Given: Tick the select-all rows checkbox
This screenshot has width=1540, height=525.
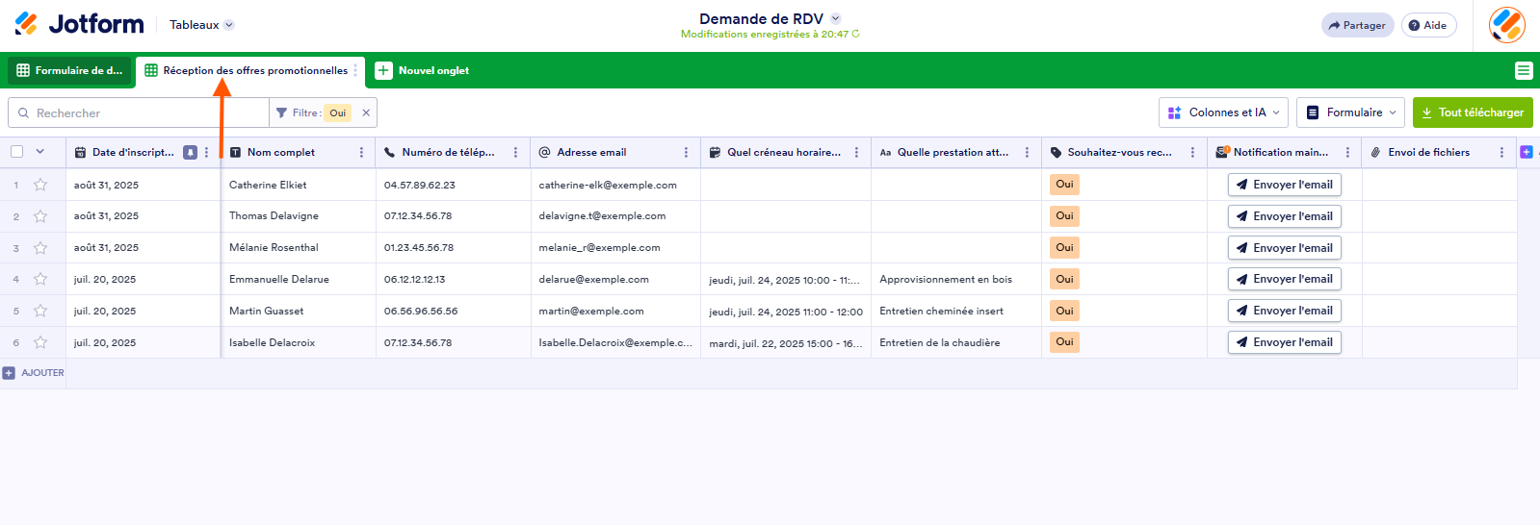Looking at the screenshot, I should [16, 152].
